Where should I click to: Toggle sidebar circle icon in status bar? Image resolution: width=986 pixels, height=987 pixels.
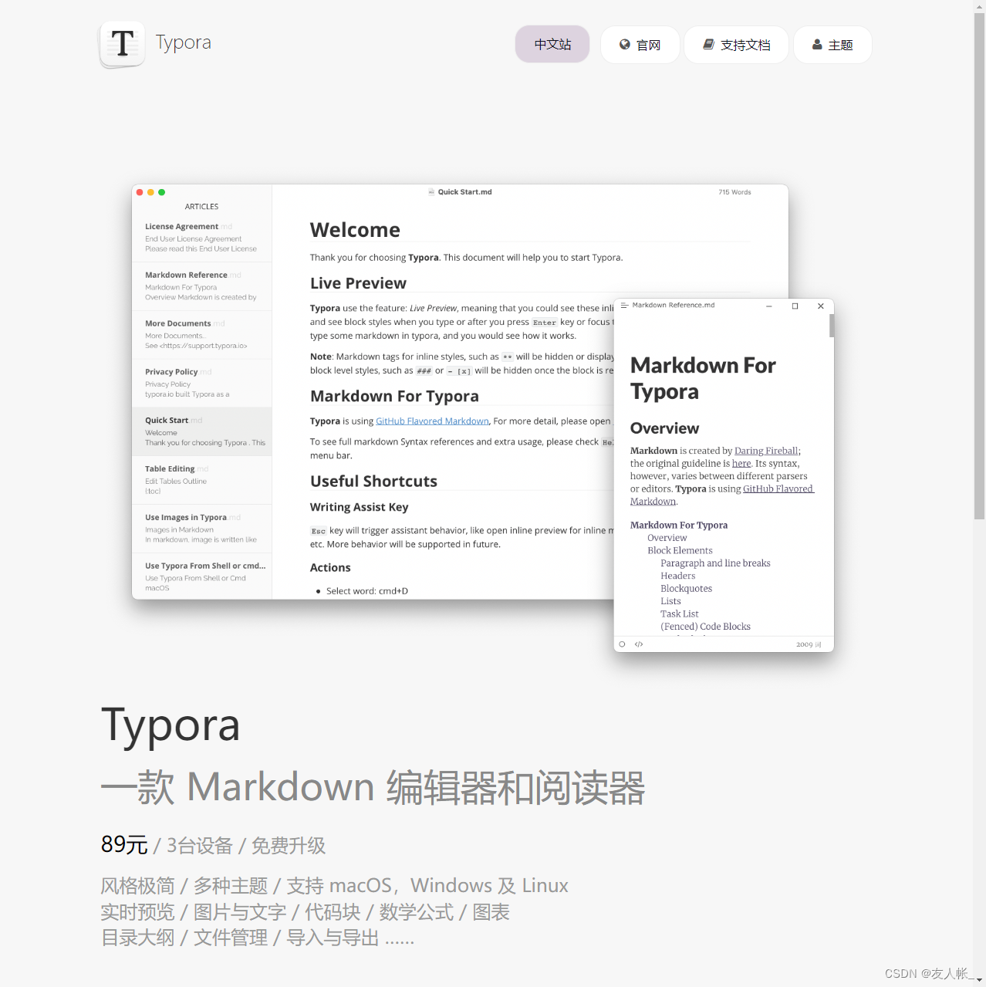(622, 644)
